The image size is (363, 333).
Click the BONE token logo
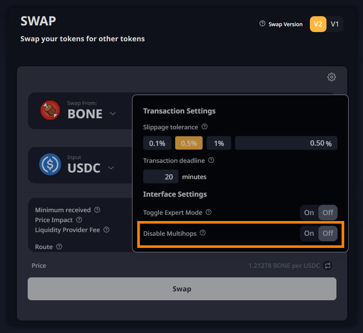[50, 110]
